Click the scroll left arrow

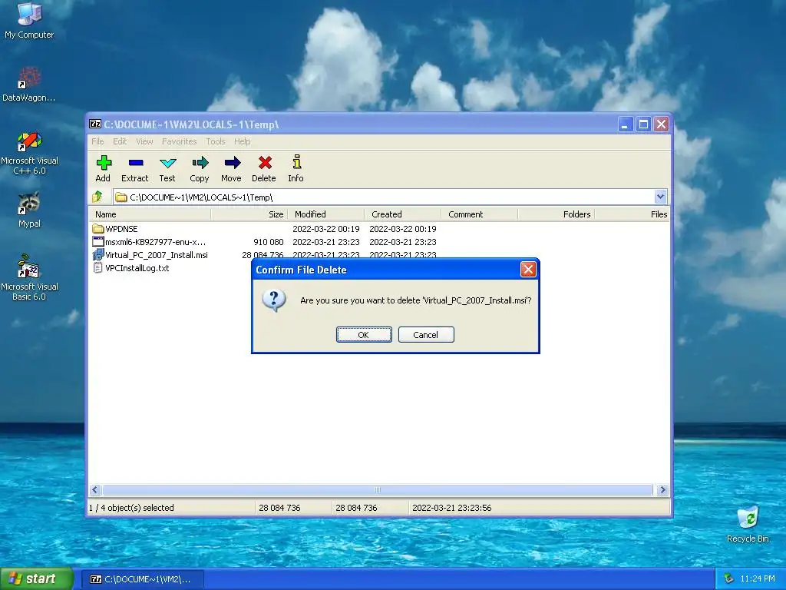pyautogui.click(x=95, y=489)
